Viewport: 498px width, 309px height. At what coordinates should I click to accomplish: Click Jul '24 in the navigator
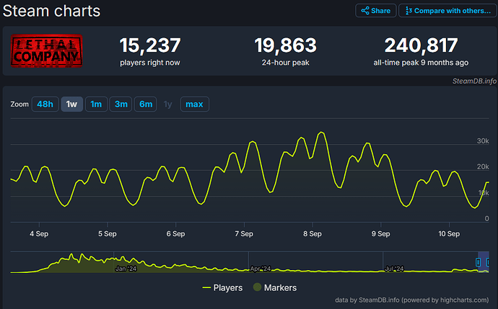click(x=394, y=269)
